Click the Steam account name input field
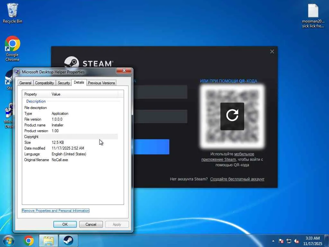The height and width of the screenshot is (247, 329). tap(160, 92)
